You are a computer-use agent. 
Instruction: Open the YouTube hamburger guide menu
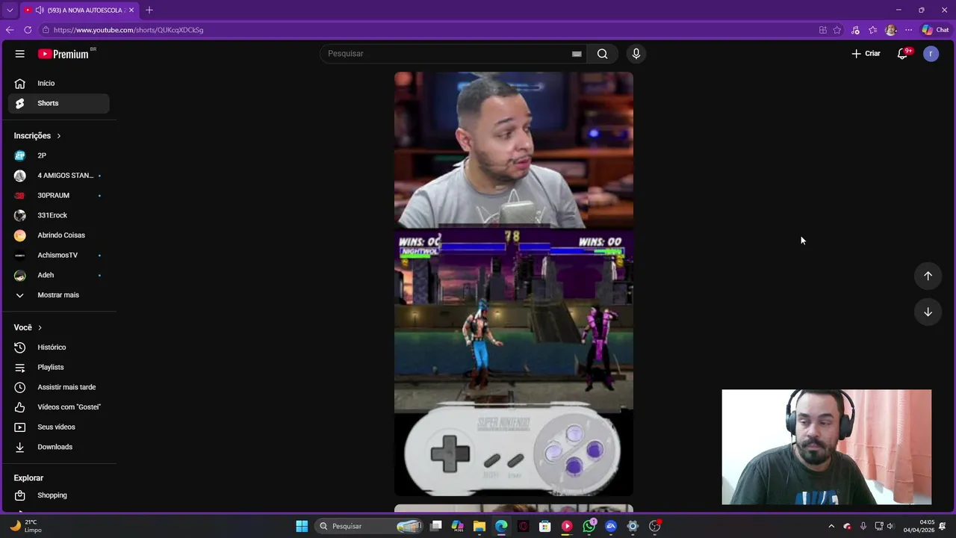pos(20,54)
